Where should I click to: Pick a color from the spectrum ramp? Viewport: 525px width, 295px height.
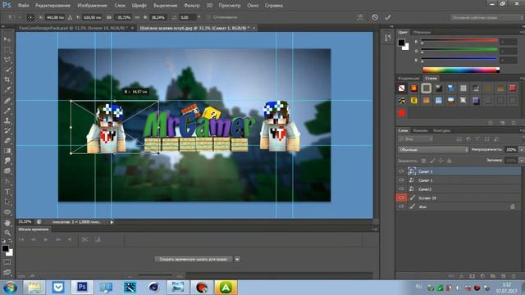coord(461,70)
